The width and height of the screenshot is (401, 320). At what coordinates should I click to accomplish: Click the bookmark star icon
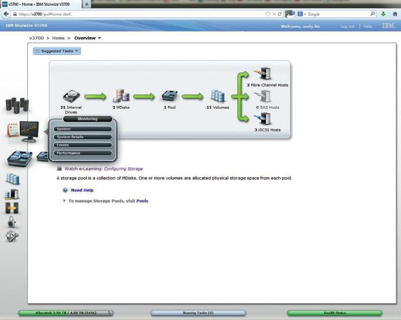(x=268, y=14)
